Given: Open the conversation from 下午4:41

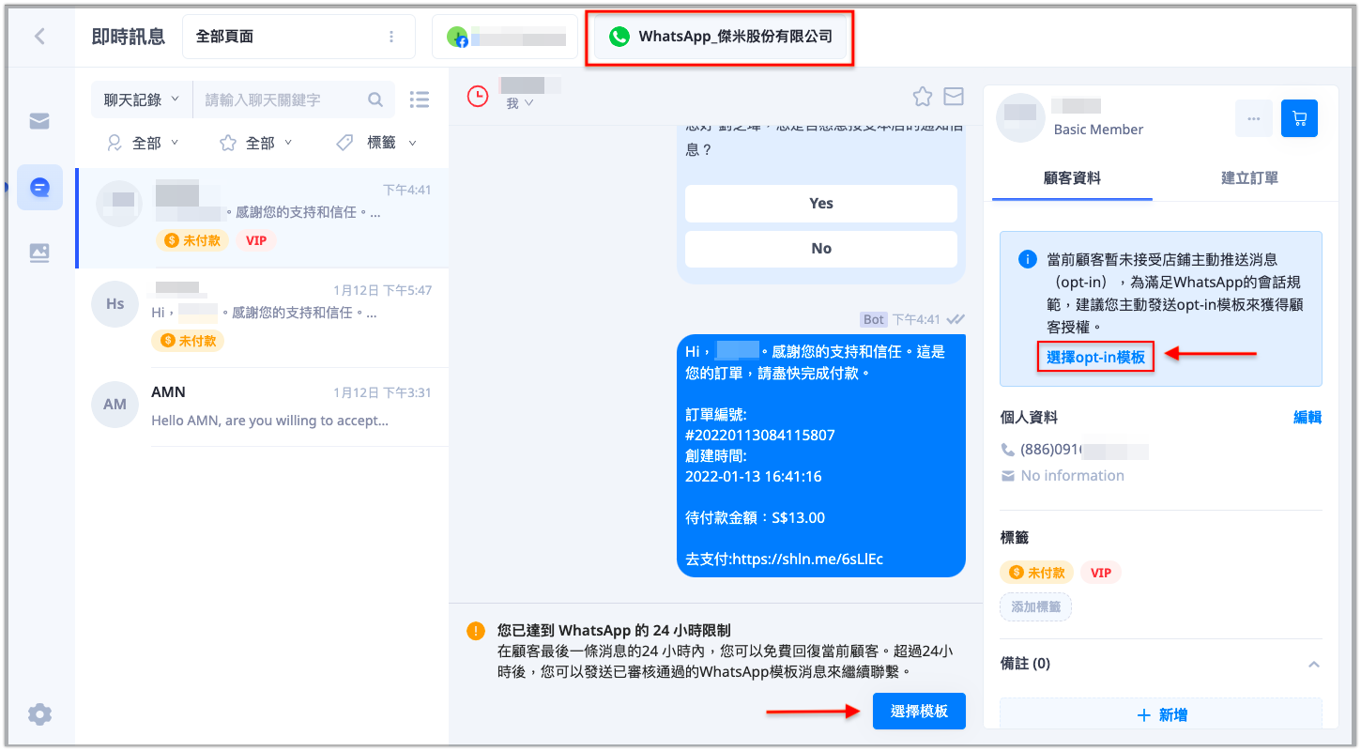Looking at the screenshot, I should click(x=262, y=219).
